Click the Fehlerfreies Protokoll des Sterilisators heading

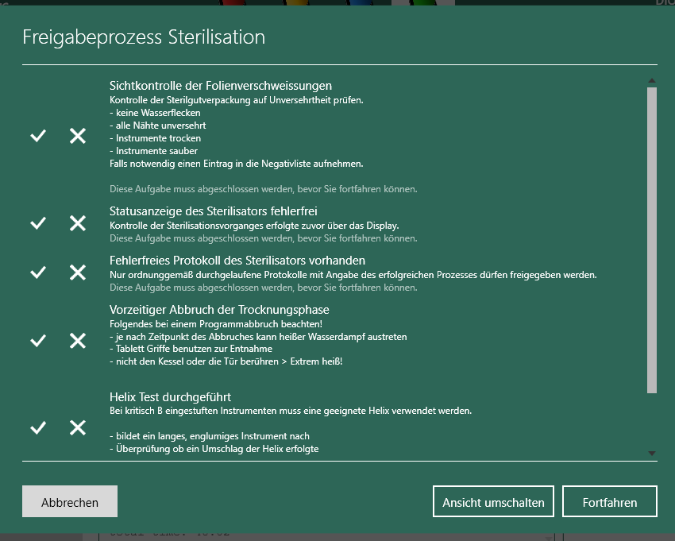(237, 261)
